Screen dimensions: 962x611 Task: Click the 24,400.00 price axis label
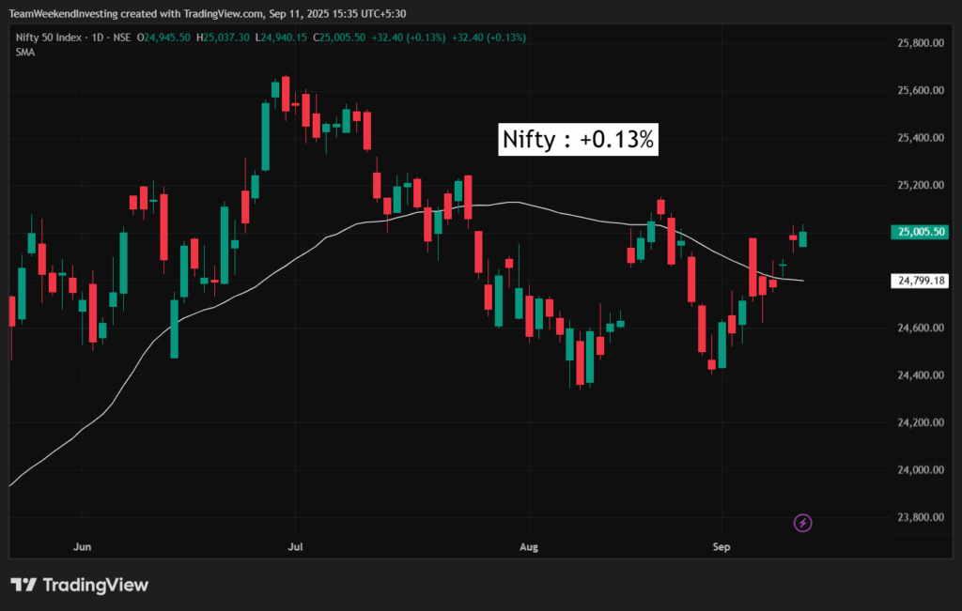coord(921,375)
